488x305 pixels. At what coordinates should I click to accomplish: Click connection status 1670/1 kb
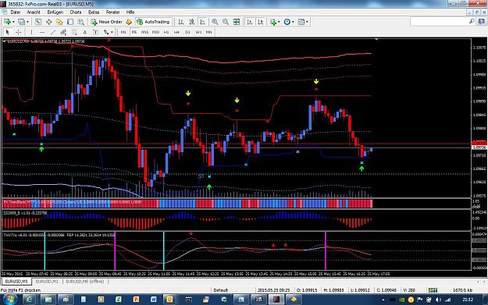pos(463,290)
